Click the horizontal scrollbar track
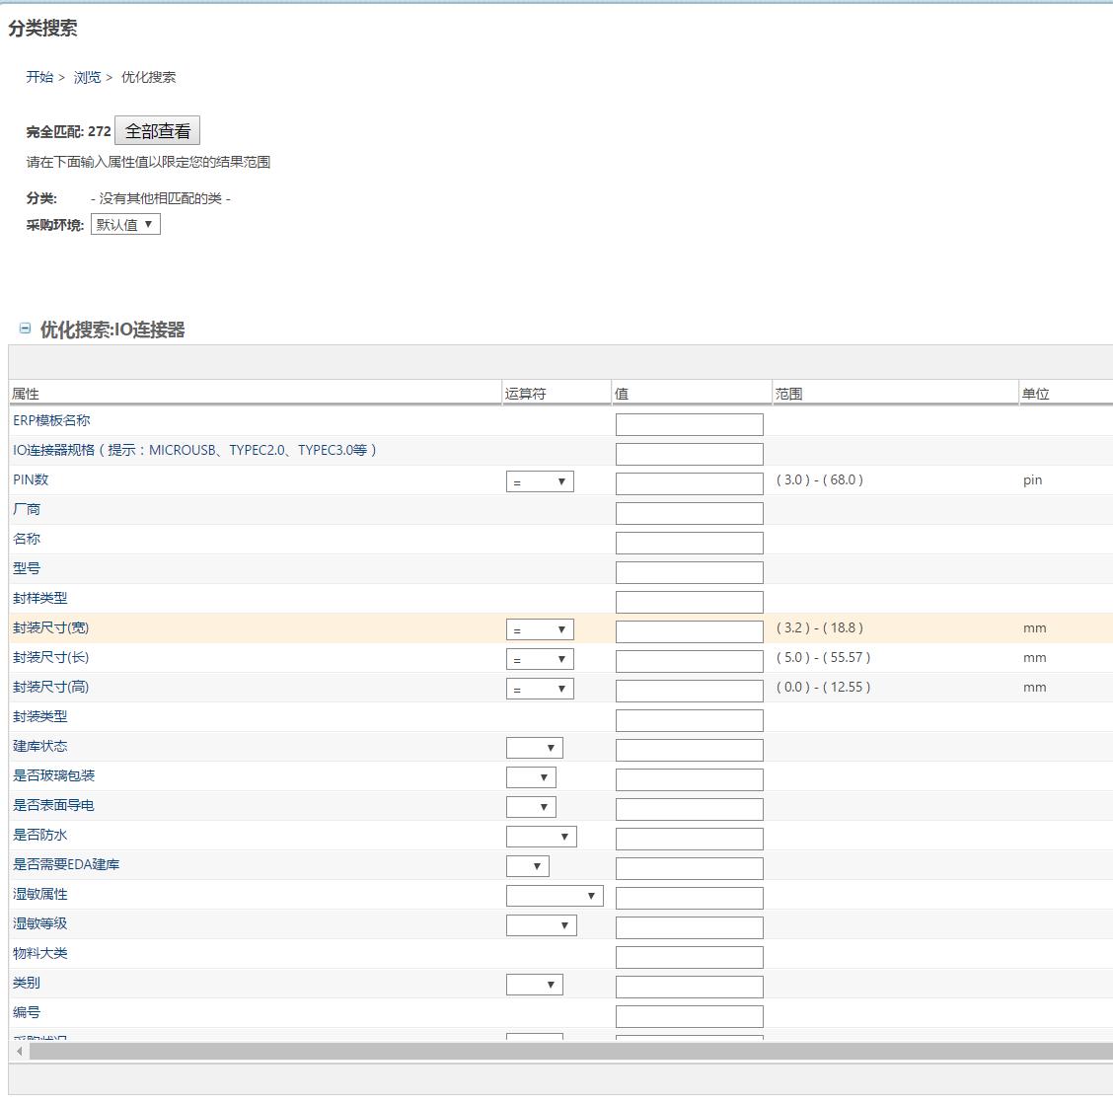The image size is (1113, 1102). click(570, 1051)
